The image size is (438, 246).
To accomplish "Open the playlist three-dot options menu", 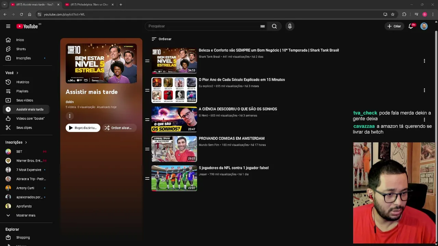I will click(70, 116).
